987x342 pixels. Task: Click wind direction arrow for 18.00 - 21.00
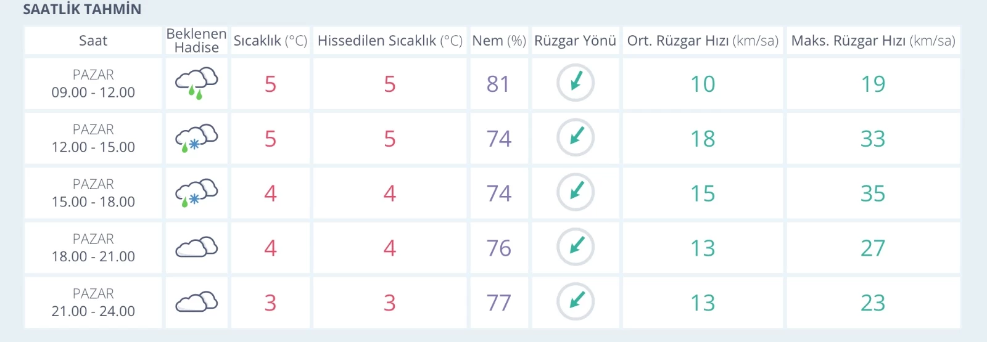576,246
